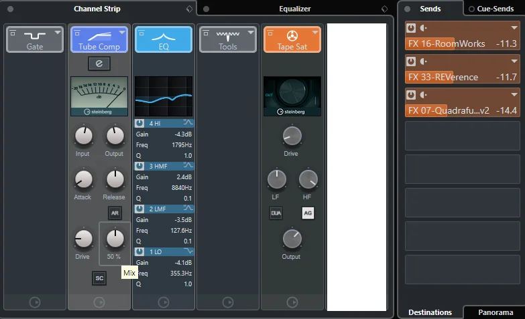The width and height of the screenshot is (525, 319).
Task: Click the Tape Sat bottom bypass icon
Action: click(292, 302)
